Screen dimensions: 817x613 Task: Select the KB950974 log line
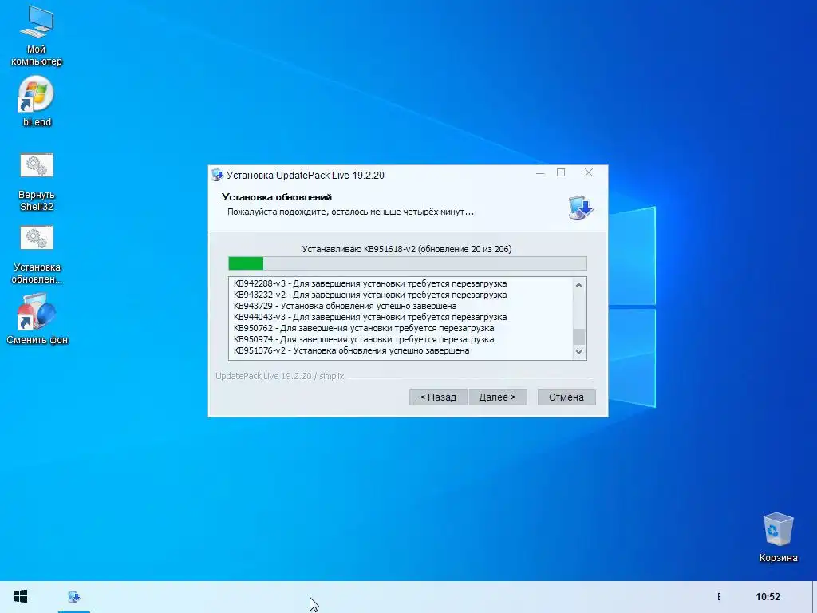pyautogui.click(x=364, y=339)
